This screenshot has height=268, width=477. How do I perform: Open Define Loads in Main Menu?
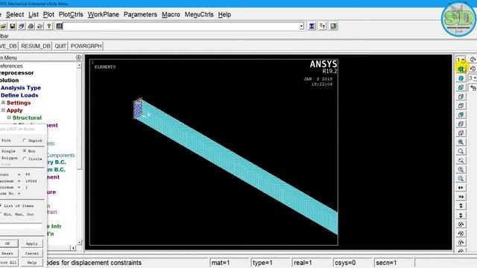point(19,95)
